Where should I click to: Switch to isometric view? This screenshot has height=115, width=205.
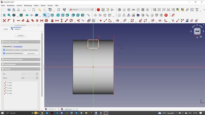pos(52,15)
